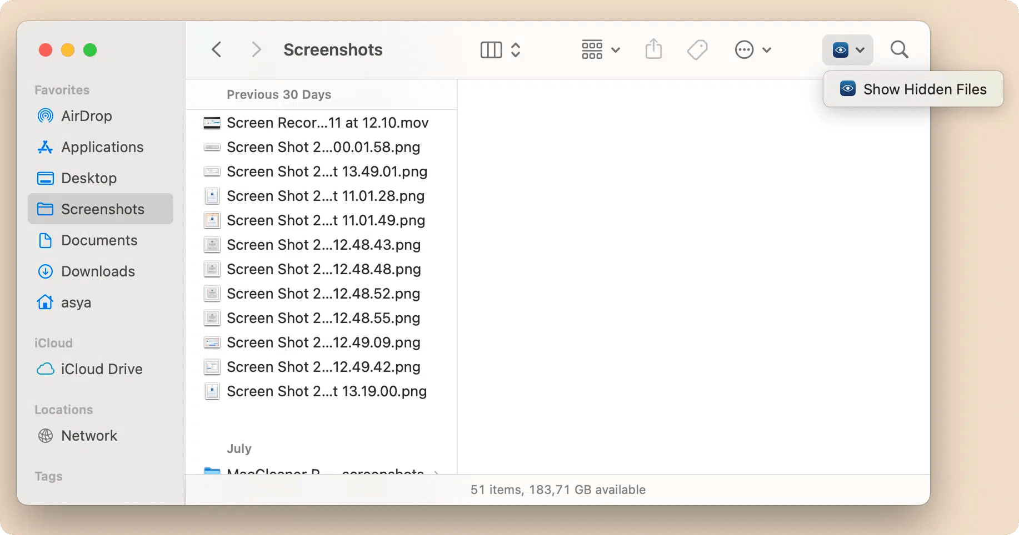Toggle Show Hidden Files
The width and height of the screenshot is (1019, 535).
[913, 89]
